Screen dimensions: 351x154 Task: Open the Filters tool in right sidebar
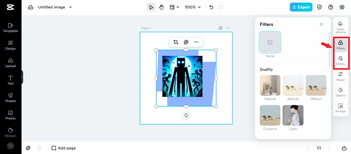341,45
